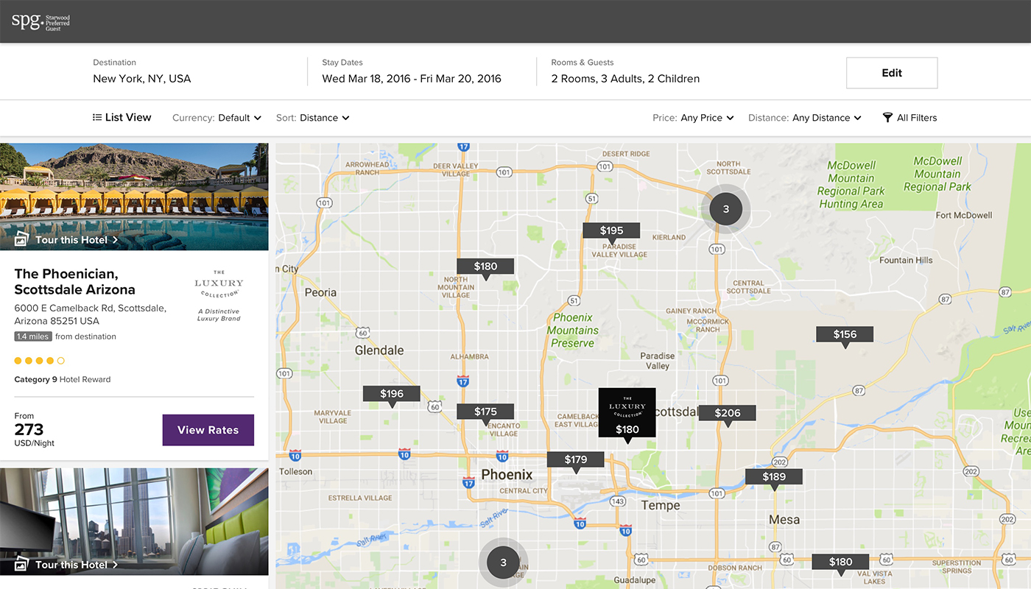Click the 1.4 miles distance badge
Image resolution: width=1031 pixels, height=589 pixels.
33,336
